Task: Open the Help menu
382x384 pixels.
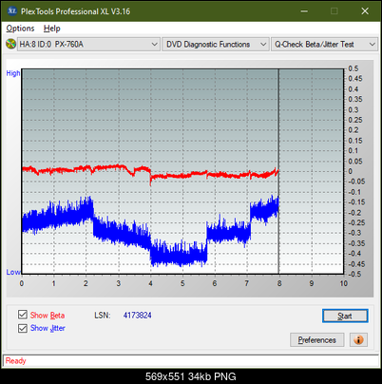Action: click(x=52, y=29)
